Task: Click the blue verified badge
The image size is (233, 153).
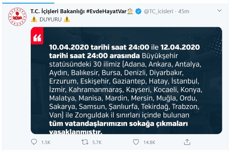Action: [138, 11]
